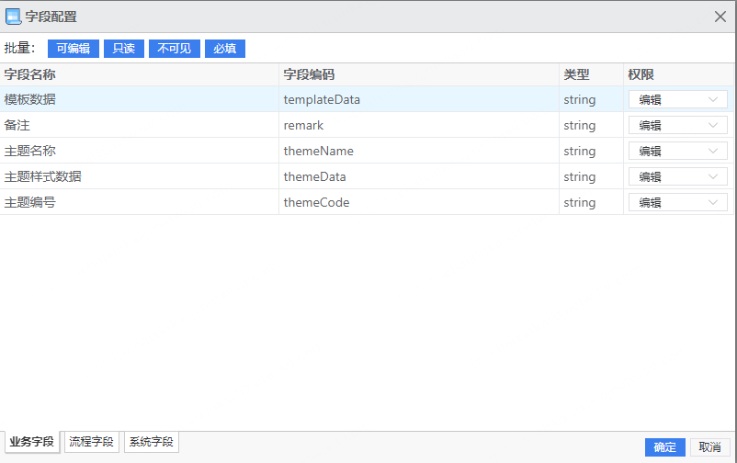Viewport: 737px width, 463px height.
Task: Set all fields to 只读
Action: point(123,49)
